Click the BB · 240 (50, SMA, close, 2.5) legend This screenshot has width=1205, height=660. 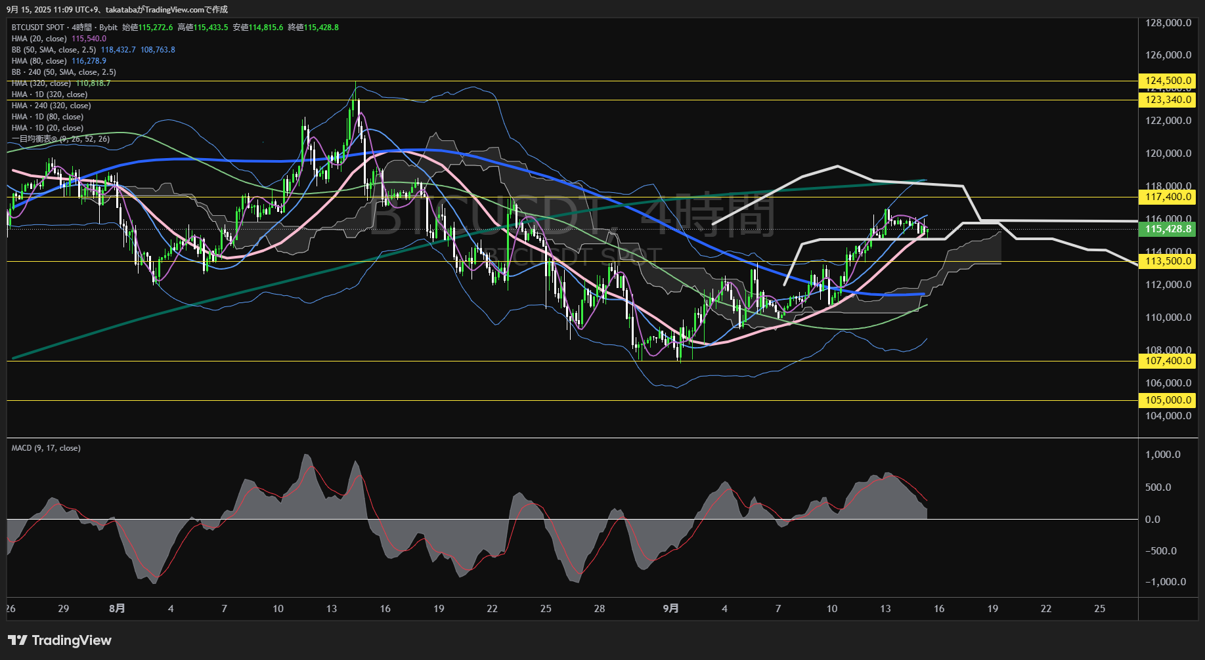pos(64,72)
